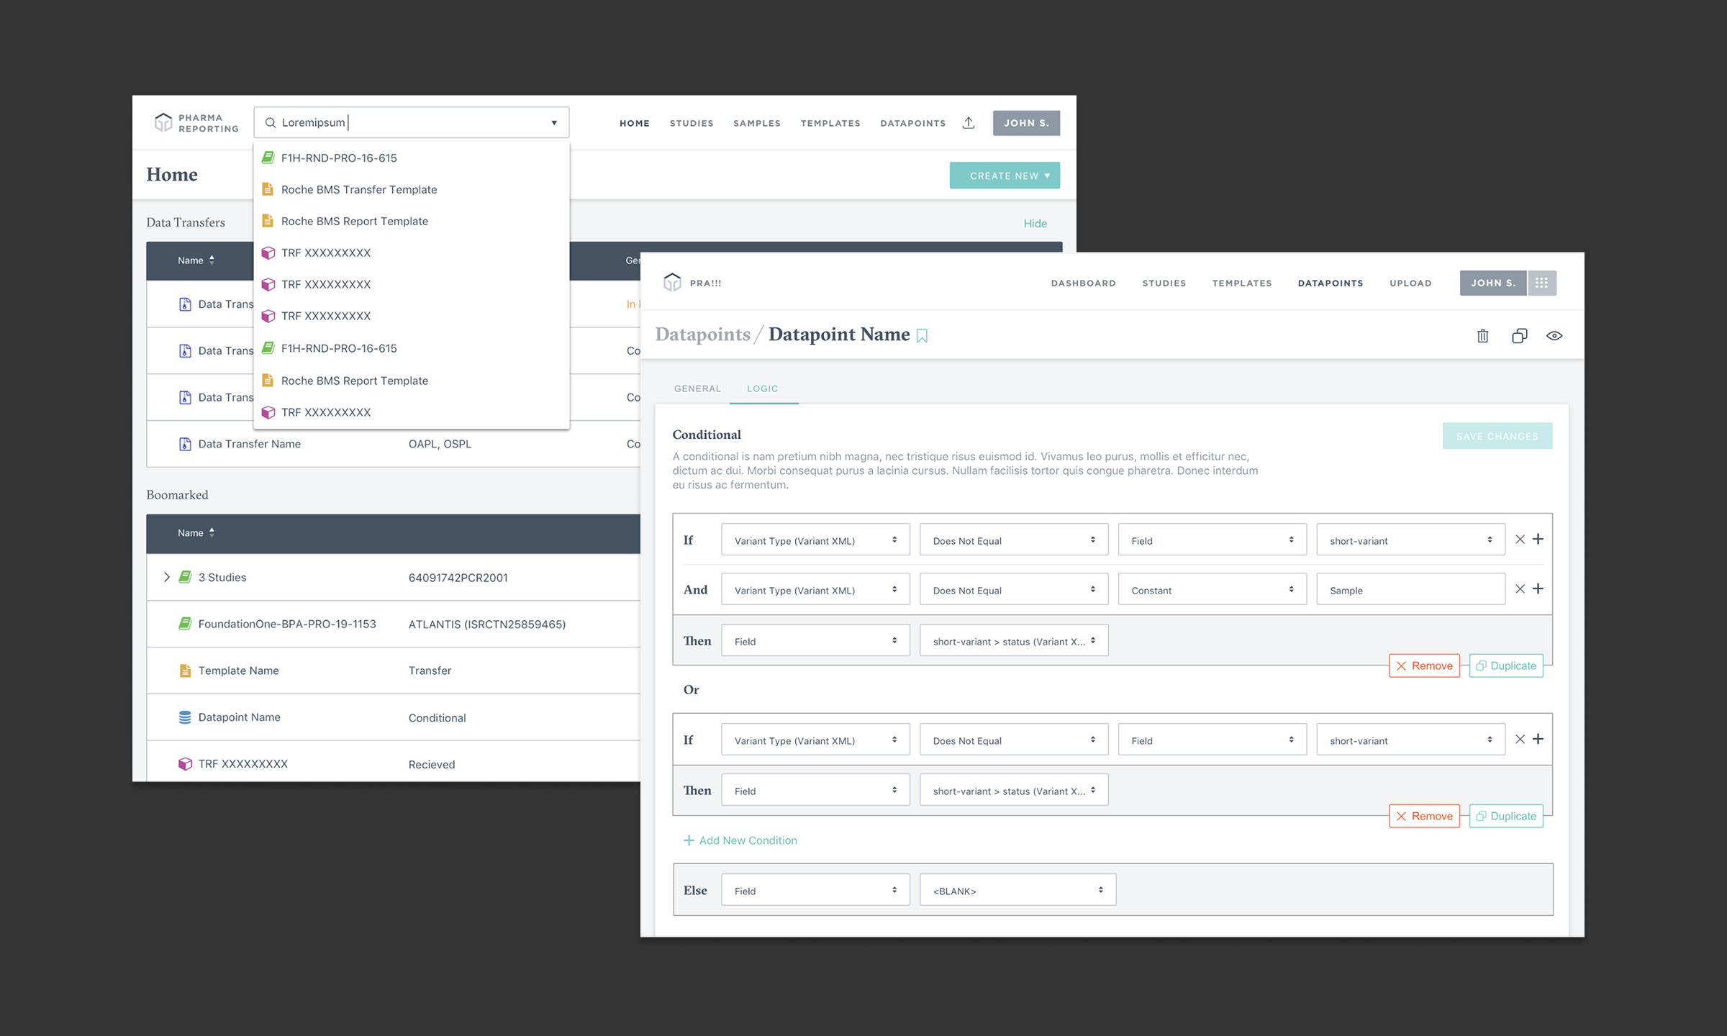The image size is (1727, 1036).
Task: Hide the Data Transfers section
Action: click(x=1035, y=224)
